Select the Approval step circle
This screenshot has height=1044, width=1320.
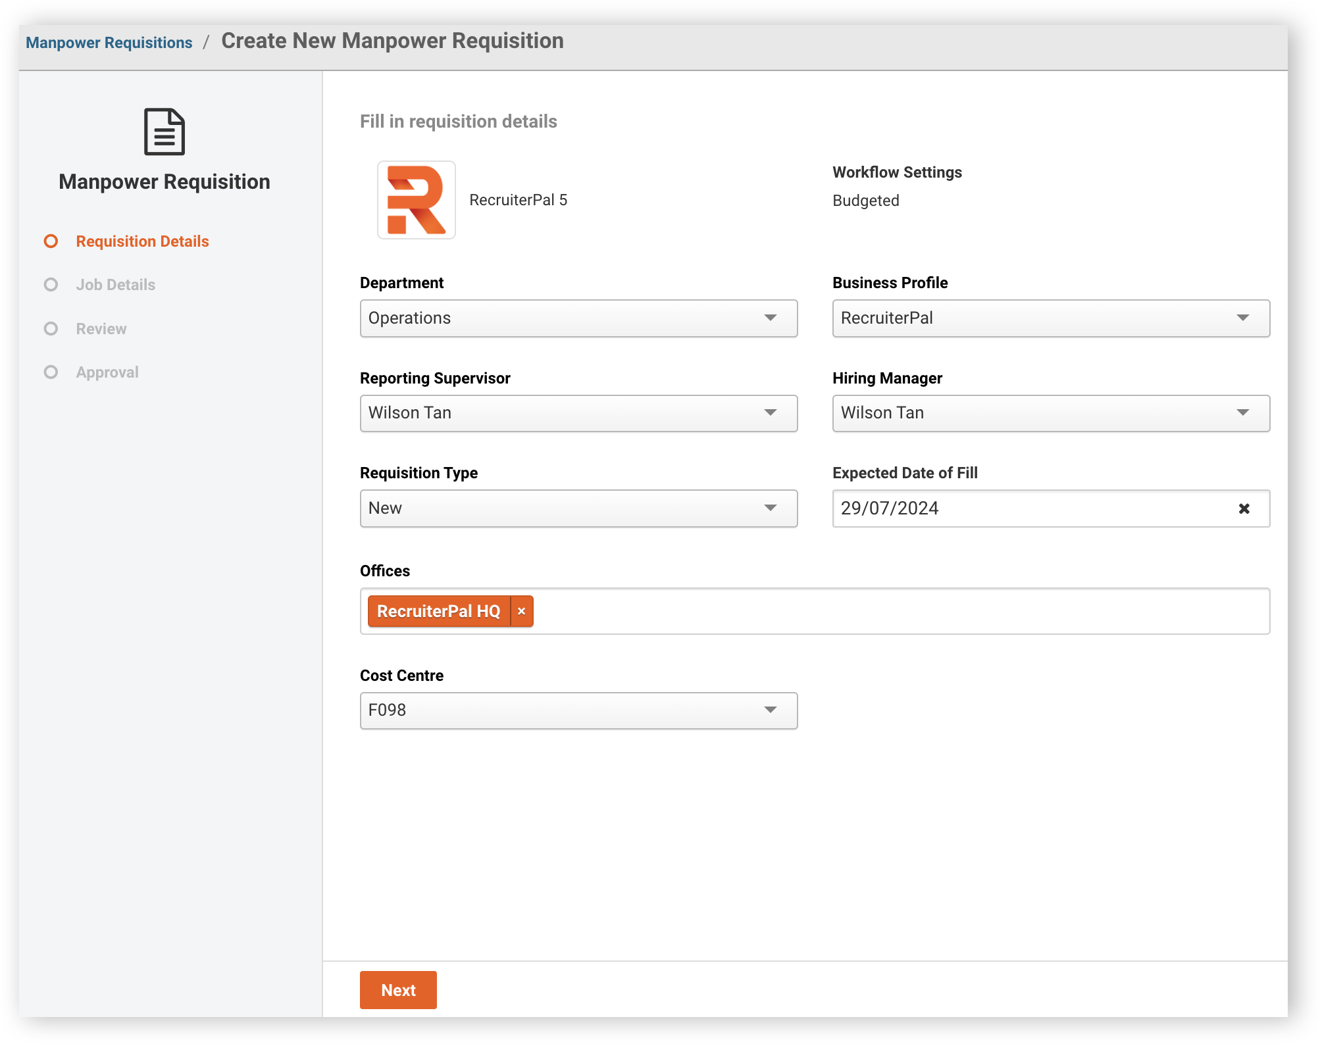51,372
